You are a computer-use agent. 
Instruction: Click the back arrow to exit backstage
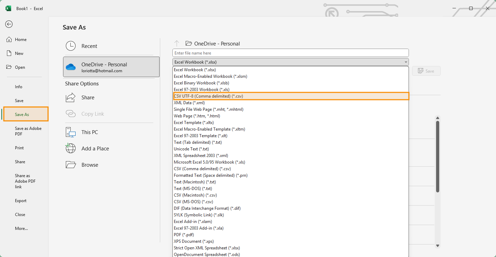[9, 24]
